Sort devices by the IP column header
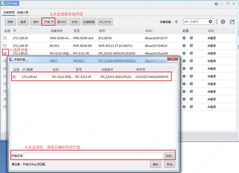The height and width of the screenshot is (173, 239). pyautogui.click(x=15, y=31)
